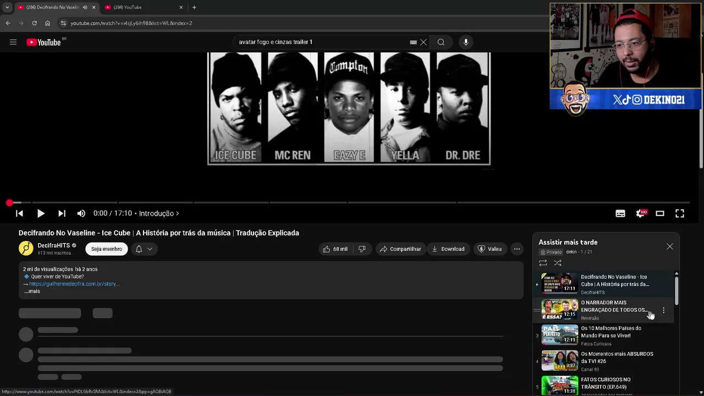Open the YouTube hamburger guide menu
704x396 pixels.
pyautogui.click(x=13, y=42)
